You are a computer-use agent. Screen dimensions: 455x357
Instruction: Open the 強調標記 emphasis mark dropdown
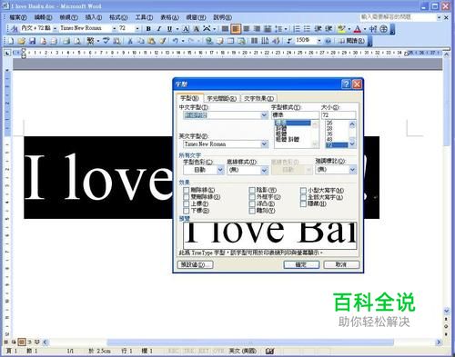[352, 170]
